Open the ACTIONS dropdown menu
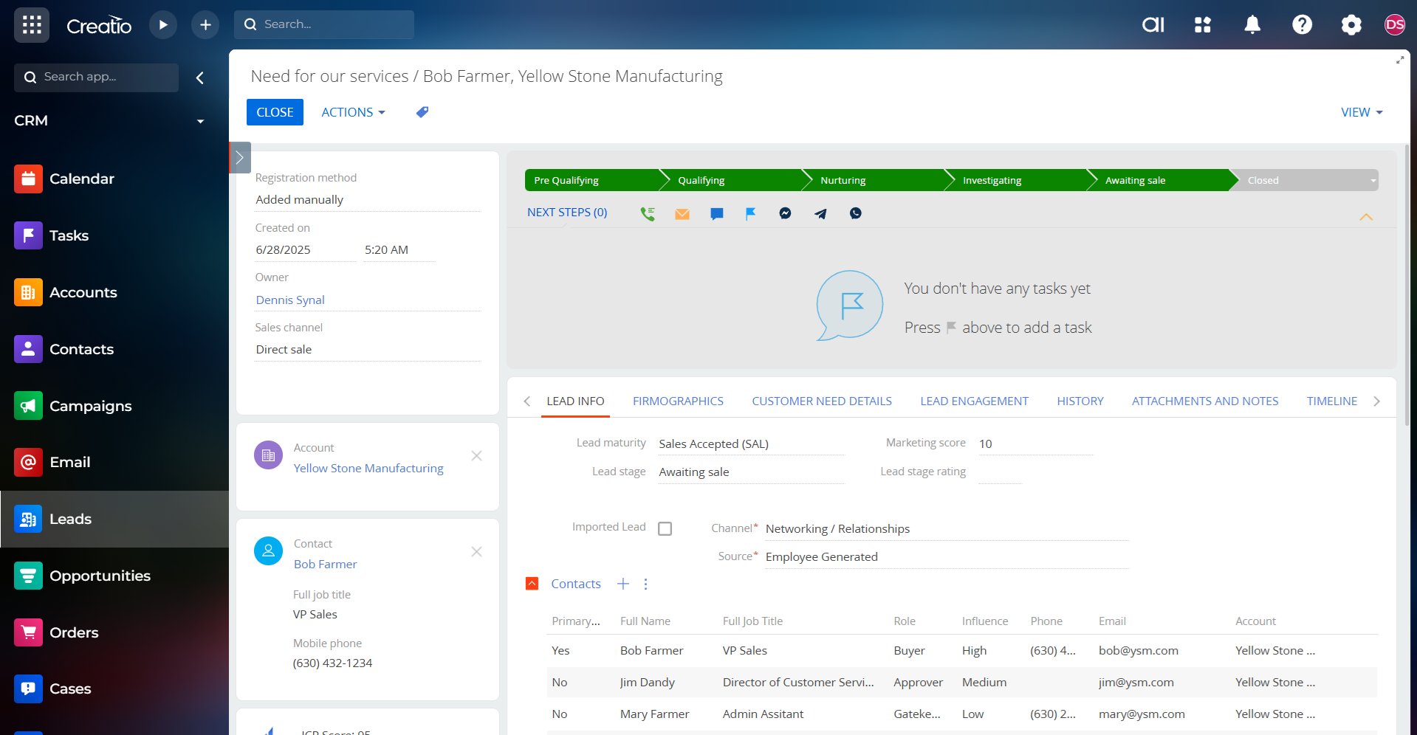This screenshot has width=1417, height=735. 353,112
